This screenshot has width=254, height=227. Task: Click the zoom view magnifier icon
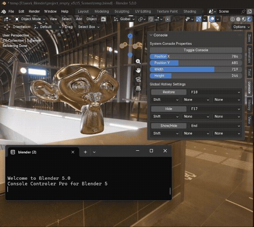pos(138,61)
